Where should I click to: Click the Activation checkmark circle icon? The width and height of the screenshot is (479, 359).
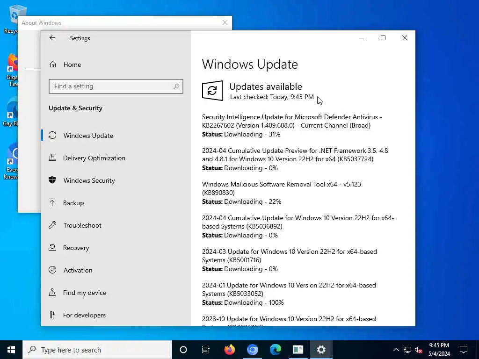click(52, 270)
